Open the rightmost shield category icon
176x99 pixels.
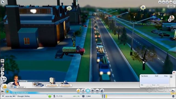coord(102,90)
